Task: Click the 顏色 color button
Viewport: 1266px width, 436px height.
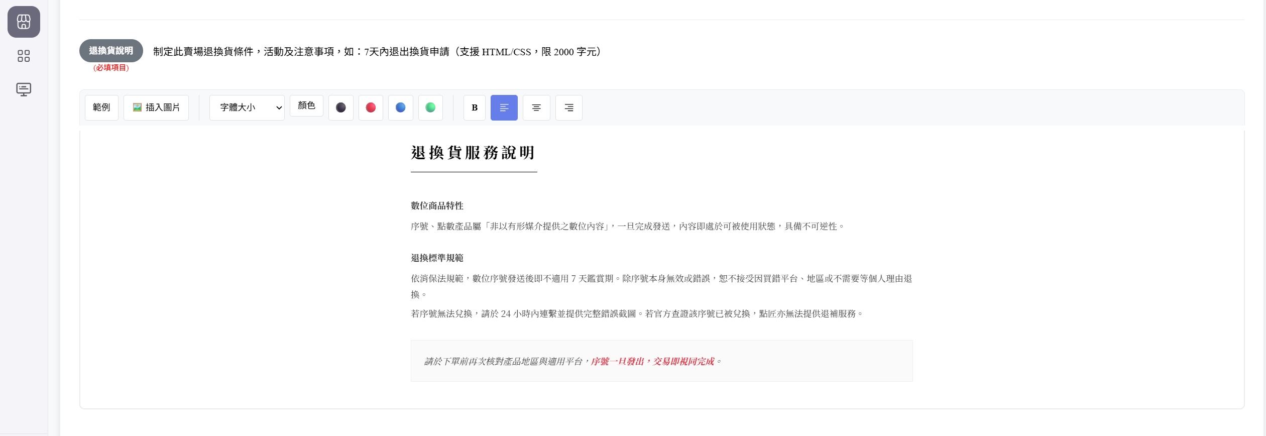Action: 306,105
